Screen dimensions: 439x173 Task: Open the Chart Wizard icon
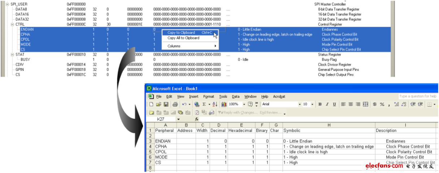click(x=224, y=104)
